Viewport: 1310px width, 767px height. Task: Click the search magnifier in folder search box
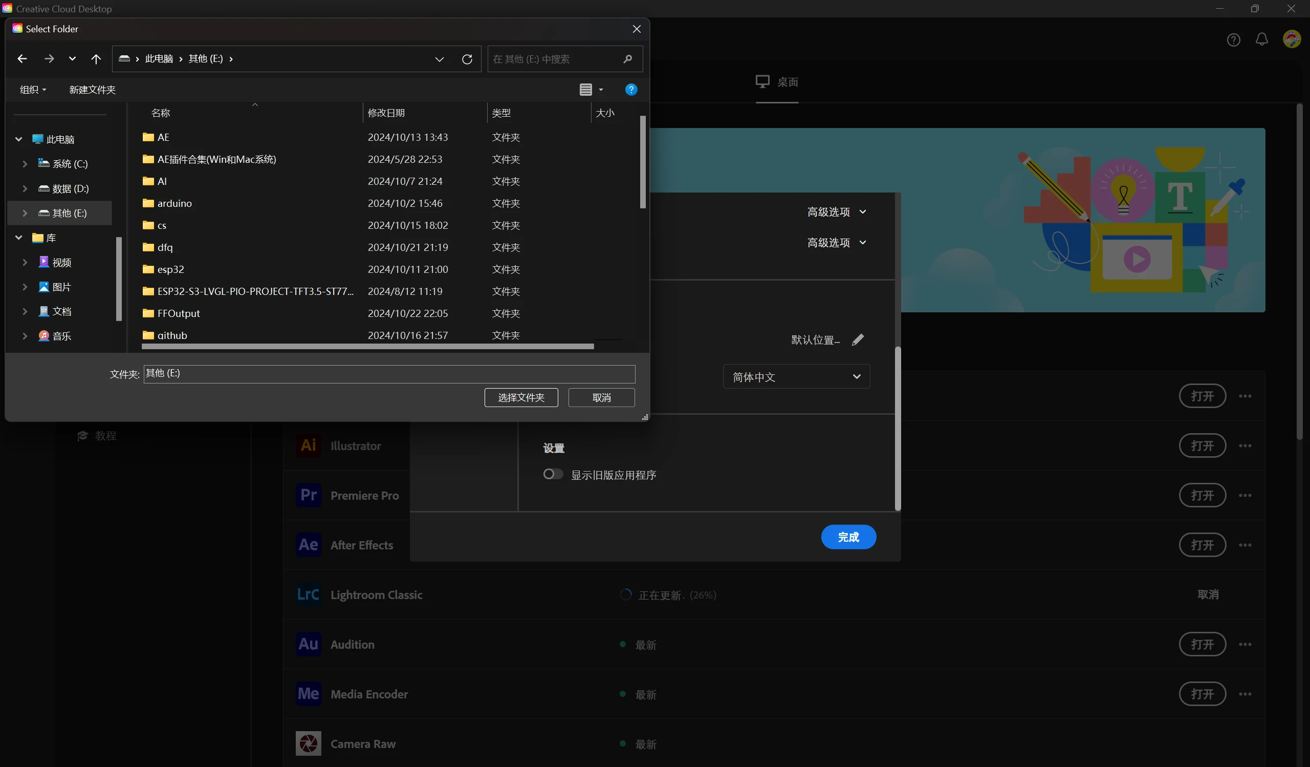(627, 59)
